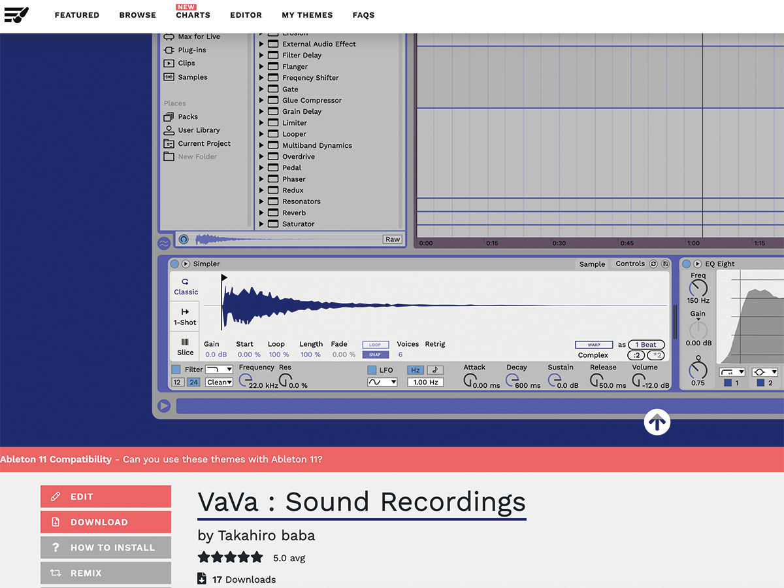Image resolution: width=784 pixels, height=588 pixels.
Task: Select the 12 dB filter slope
Action: pos(177,382)
